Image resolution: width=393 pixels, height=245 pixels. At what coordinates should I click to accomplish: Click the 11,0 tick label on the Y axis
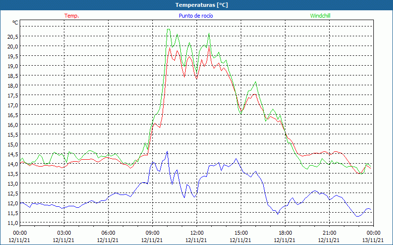[x=12, y=222]
